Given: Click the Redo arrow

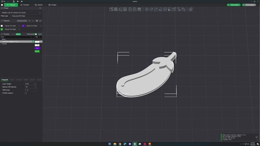Looking at the screenshot, I should click(22, 1).
